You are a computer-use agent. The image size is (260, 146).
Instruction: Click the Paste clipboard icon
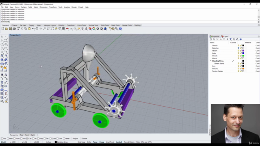click(29, 29)
